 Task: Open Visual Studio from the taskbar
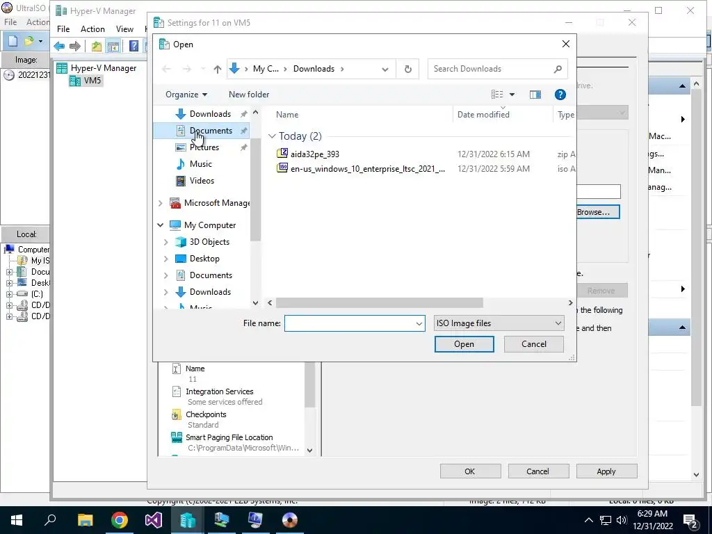[x=154, y=520]
